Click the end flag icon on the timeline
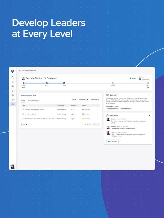Image resolution: width=164 pixels, height=218 pixels. pos(148,83)
